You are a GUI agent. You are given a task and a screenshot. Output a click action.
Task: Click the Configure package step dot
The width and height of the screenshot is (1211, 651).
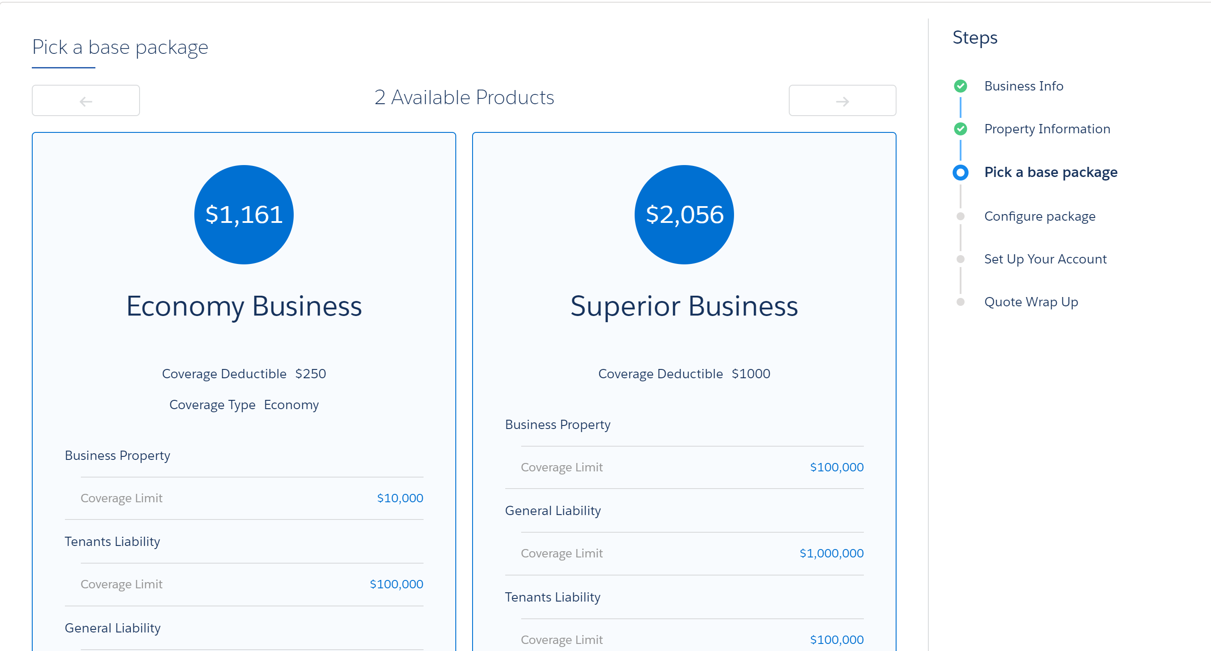[x=961, y=216]
